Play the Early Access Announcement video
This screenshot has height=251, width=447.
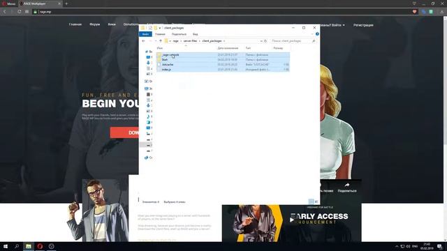tap(292, 220)
